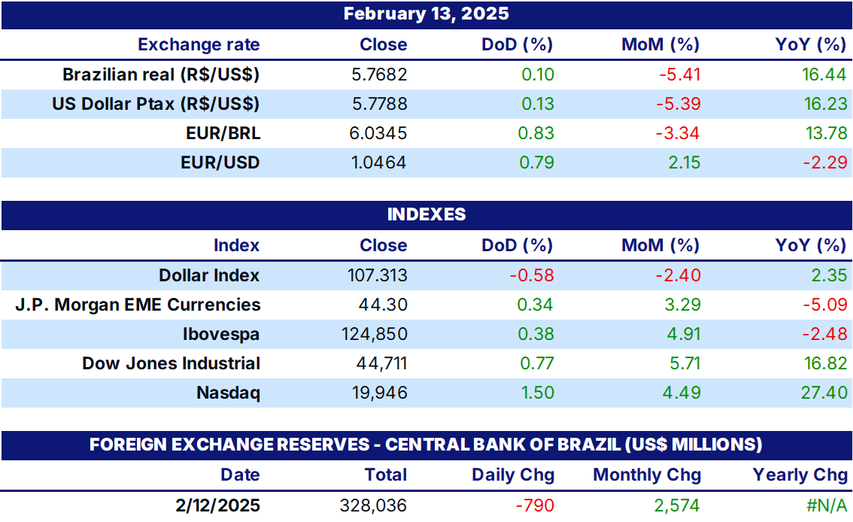Viewport: 853px width, 522px height.
Task: Click the EUR/BRL close value 6.0345
Action: [x=378, y=133]
